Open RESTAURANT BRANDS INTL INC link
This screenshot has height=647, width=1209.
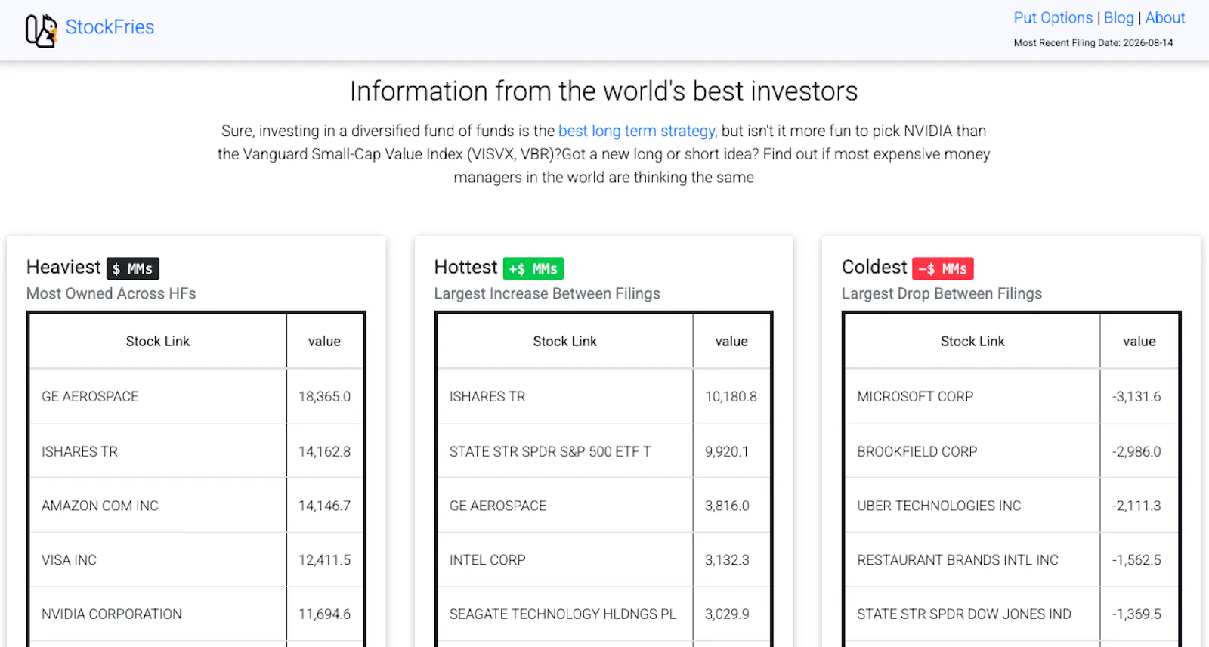957,560
